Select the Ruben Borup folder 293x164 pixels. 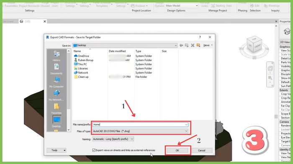point(84,60)
